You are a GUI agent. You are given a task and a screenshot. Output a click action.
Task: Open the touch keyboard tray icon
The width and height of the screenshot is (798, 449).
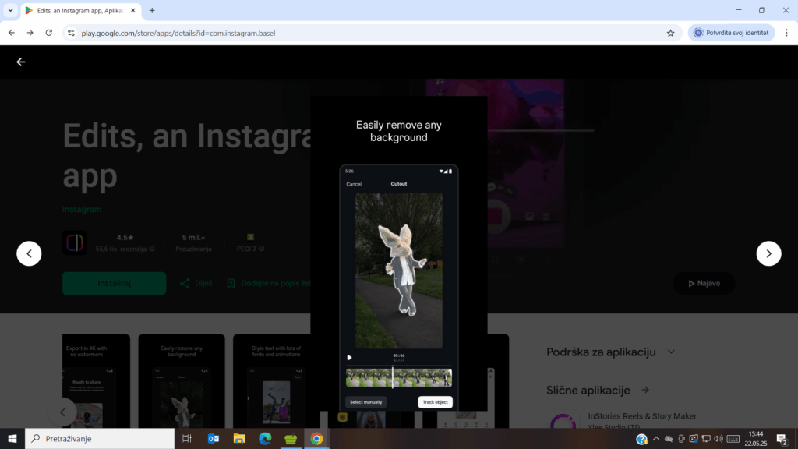pos(733,439)
